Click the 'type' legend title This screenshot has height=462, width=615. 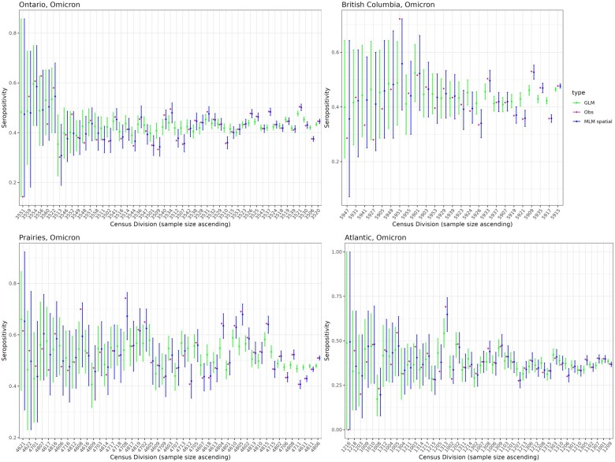[576, 91]
